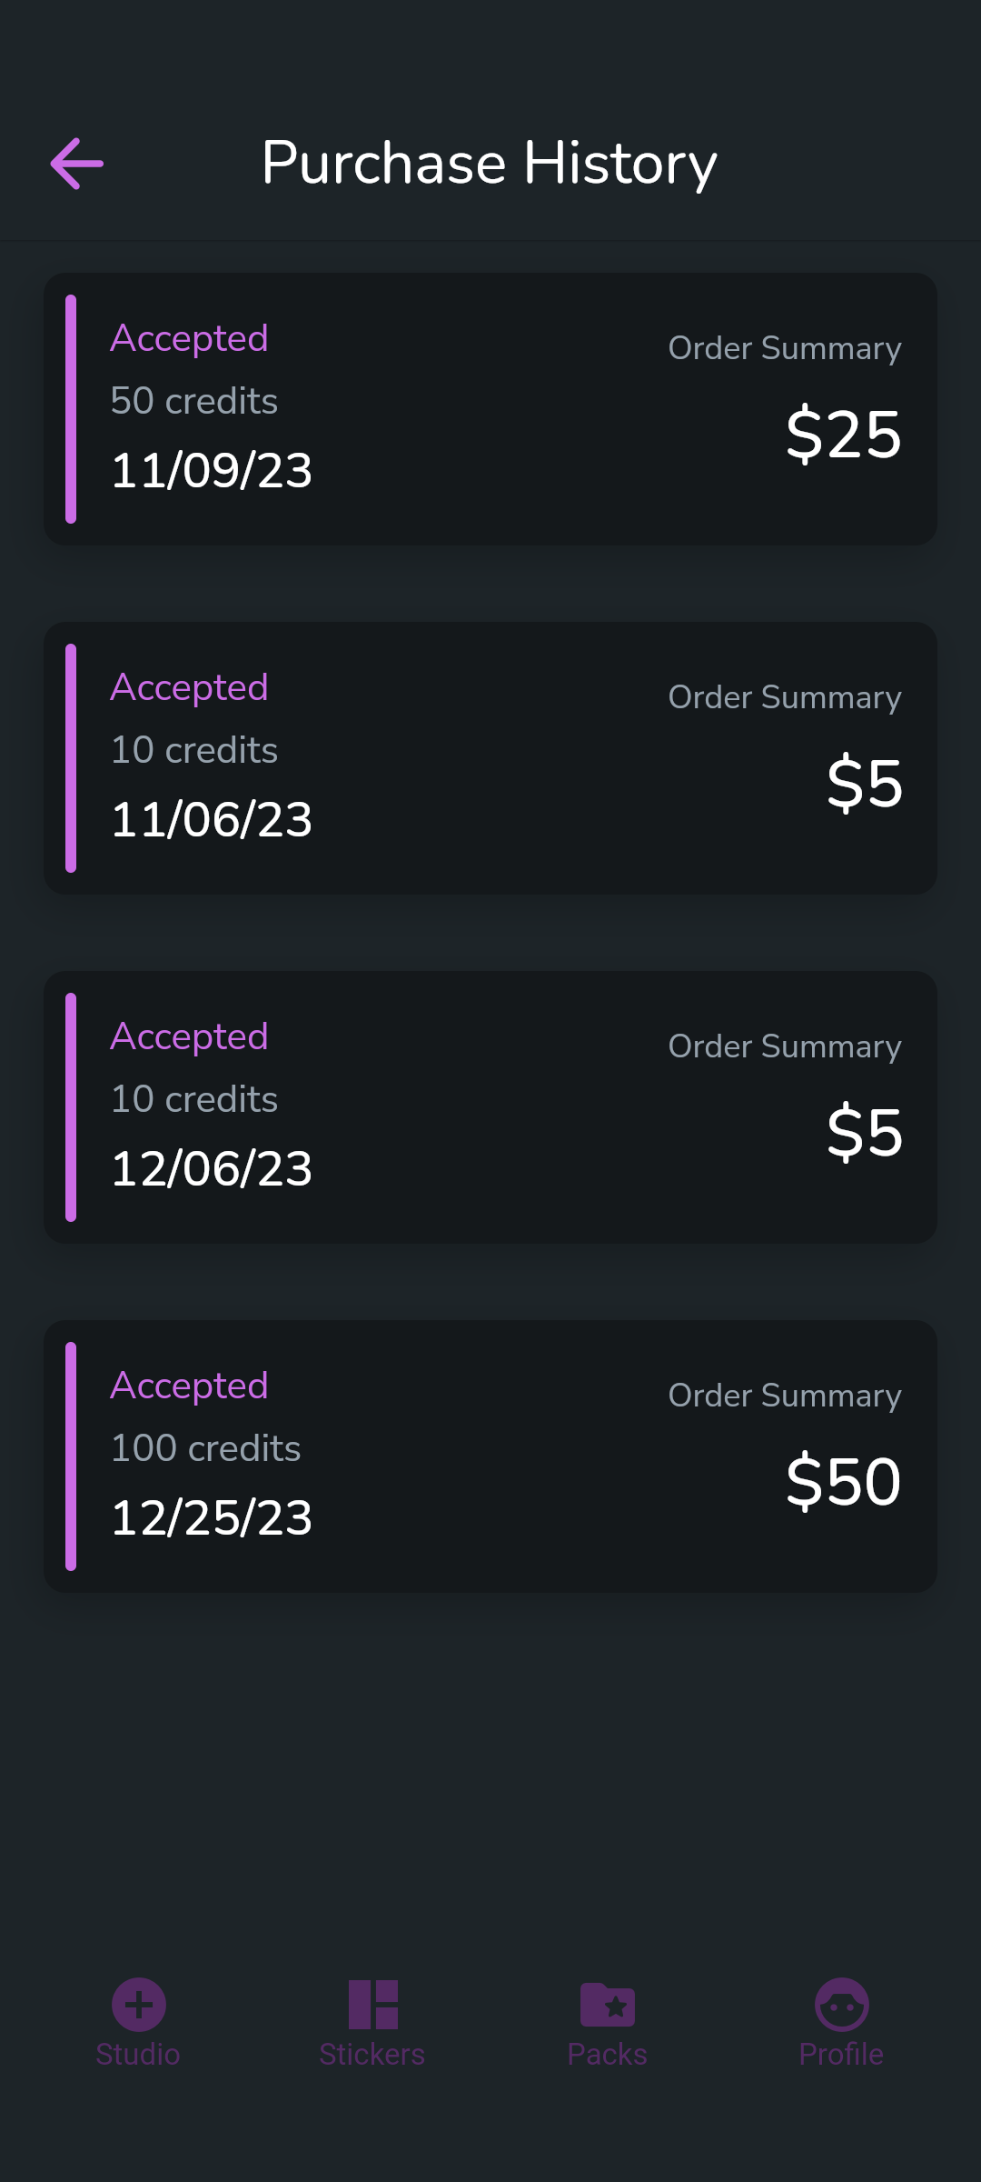
Task: Click the 11/06/23 purchase date
Action: (212, 819)
